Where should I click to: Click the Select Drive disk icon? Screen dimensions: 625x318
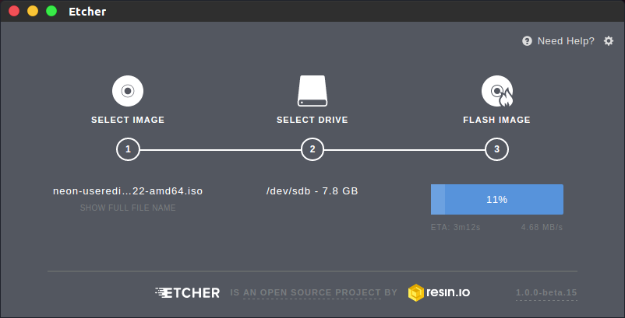[312, 91]
